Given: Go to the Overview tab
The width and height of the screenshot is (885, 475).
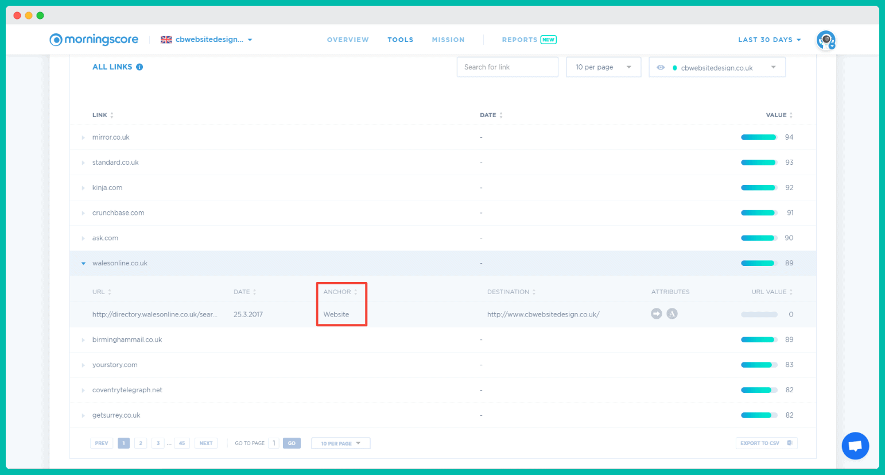Looking at the screenshot, I should (x=348, y=40).
